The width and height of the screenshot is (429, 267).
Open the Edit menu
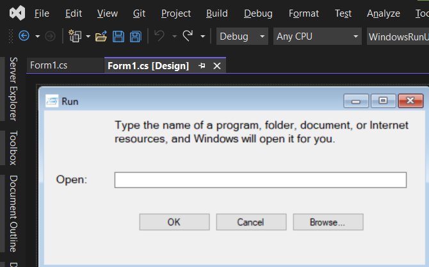[x=74, y=13]
